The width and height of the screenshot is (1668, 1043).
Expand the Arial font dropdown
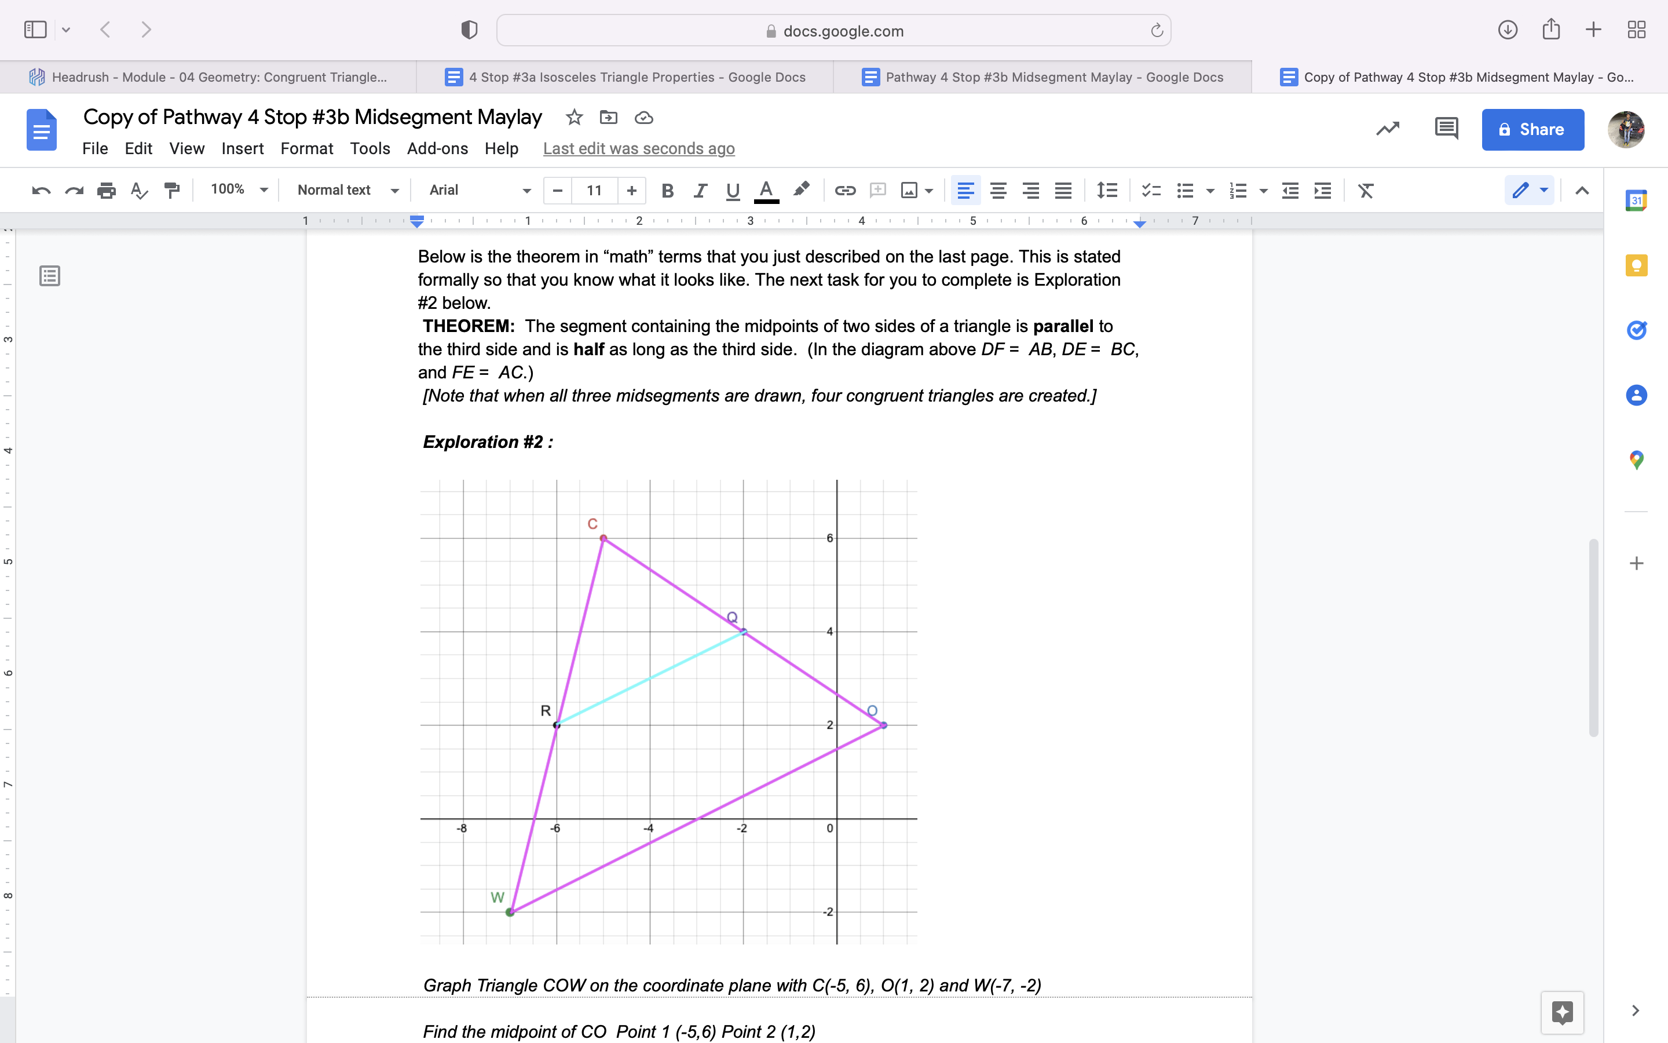tap(479, 189)
